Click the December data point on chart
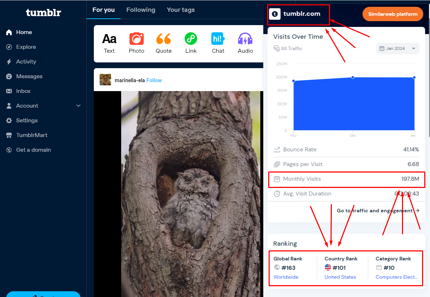Screen dimensions: 430x297 click(x=353, y=77)
